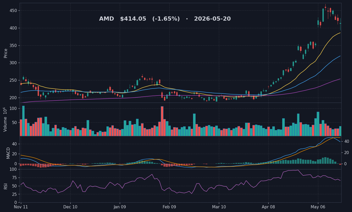Image resolution: width=352 pixels, height=212 pixels.
Task: Click the Volume 10⁶ axis label
Action: click(5, 119)
